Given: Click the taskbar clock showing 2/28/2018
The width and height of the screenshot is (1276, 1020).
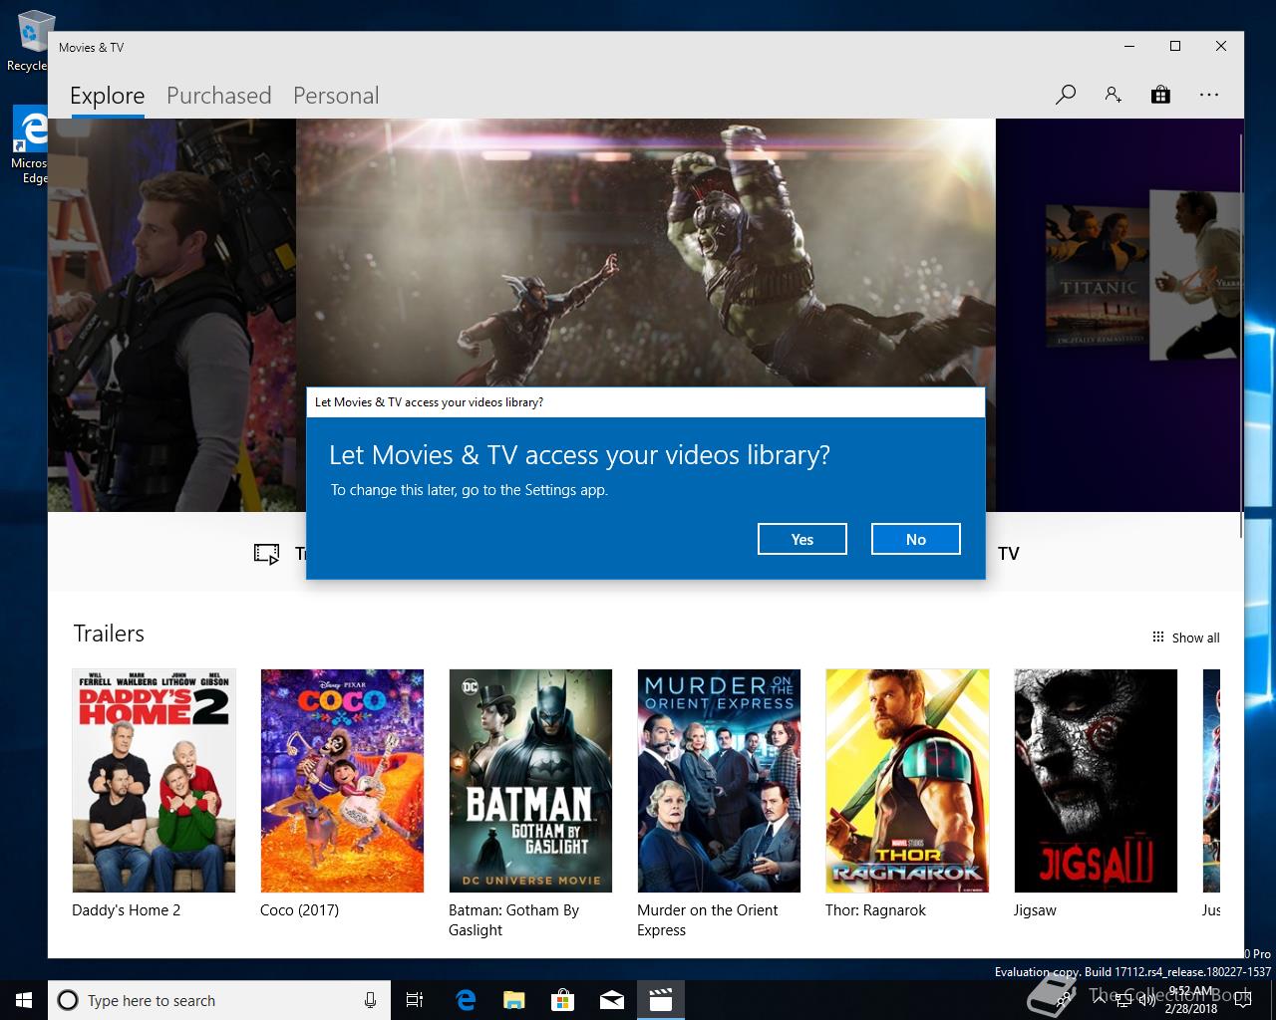Looking at the screenshot, I should point(1191,1000).
